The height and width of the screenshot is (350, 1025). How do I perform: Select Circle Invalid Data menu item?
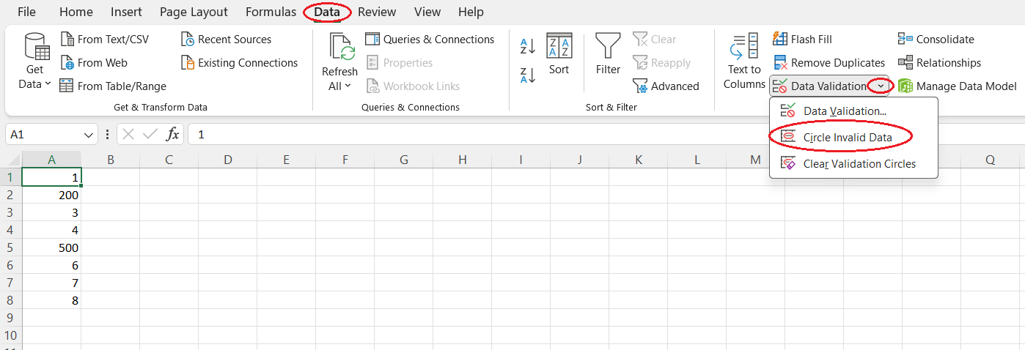coord(853,137)
